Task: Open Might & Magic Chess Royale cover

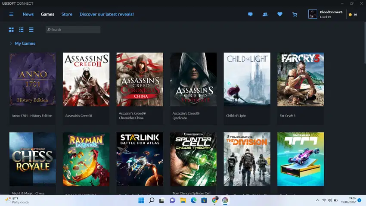Action: click(32, 159)
